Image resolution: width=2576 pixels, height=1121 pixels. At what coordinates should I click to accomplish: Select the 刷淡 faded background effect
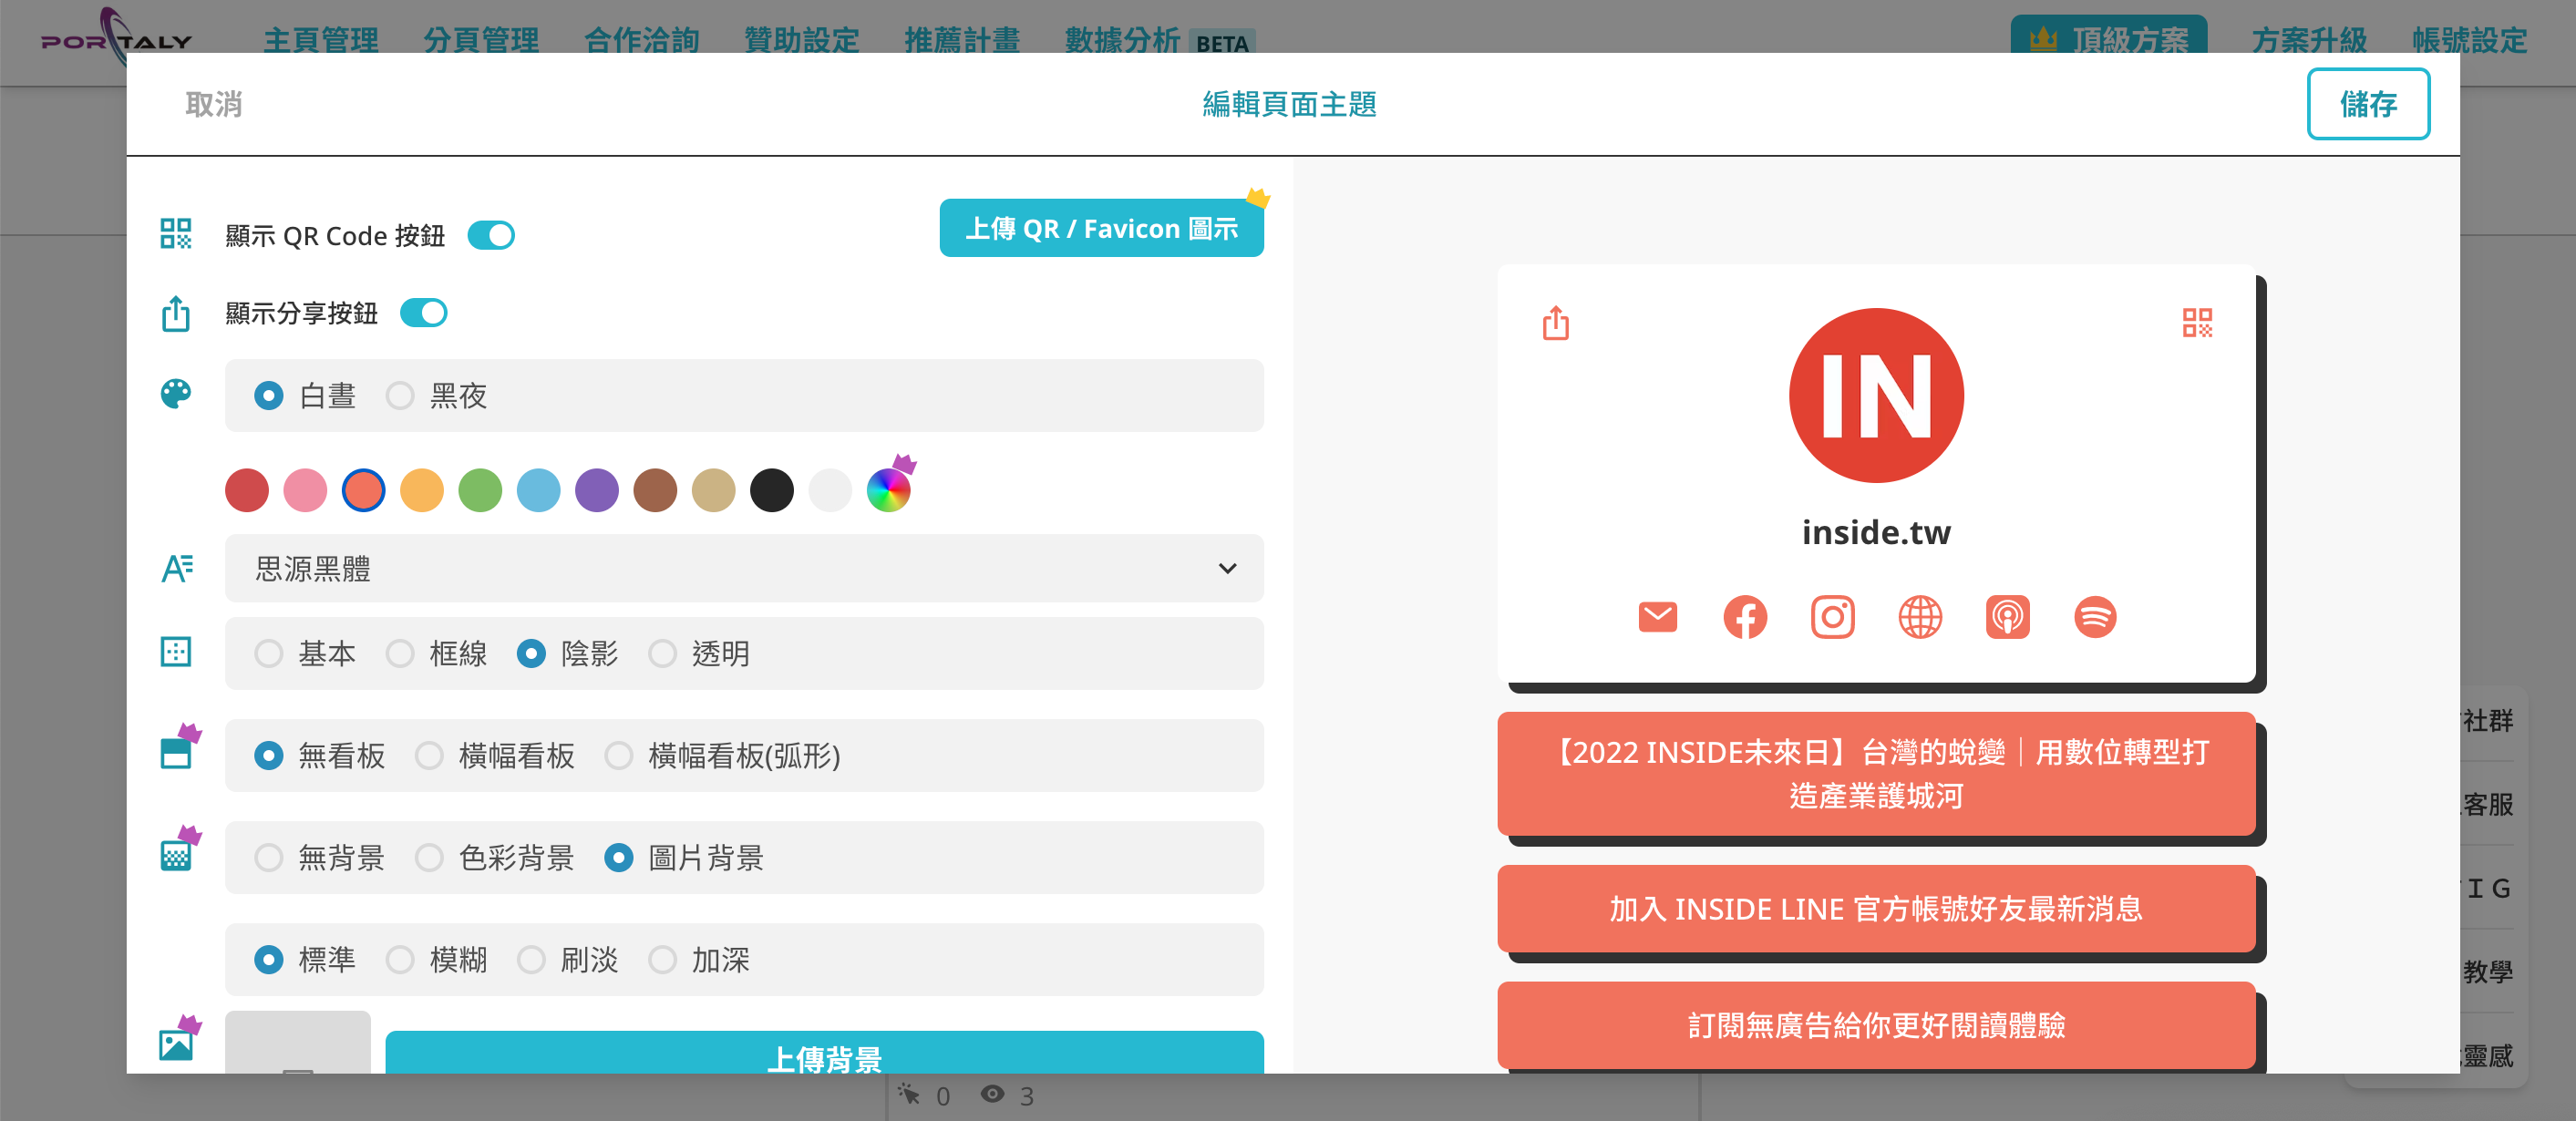coord(531,960)
